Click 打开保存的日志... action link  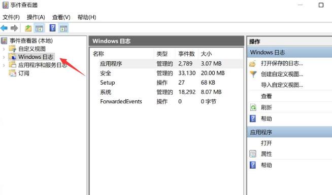coord(282,63)
